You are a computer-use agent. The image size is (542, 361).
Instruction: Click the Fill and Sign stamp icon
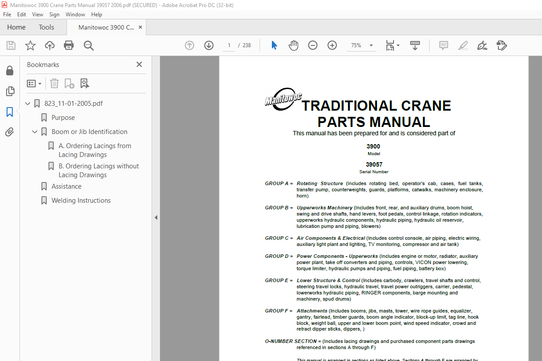[501, 45]
